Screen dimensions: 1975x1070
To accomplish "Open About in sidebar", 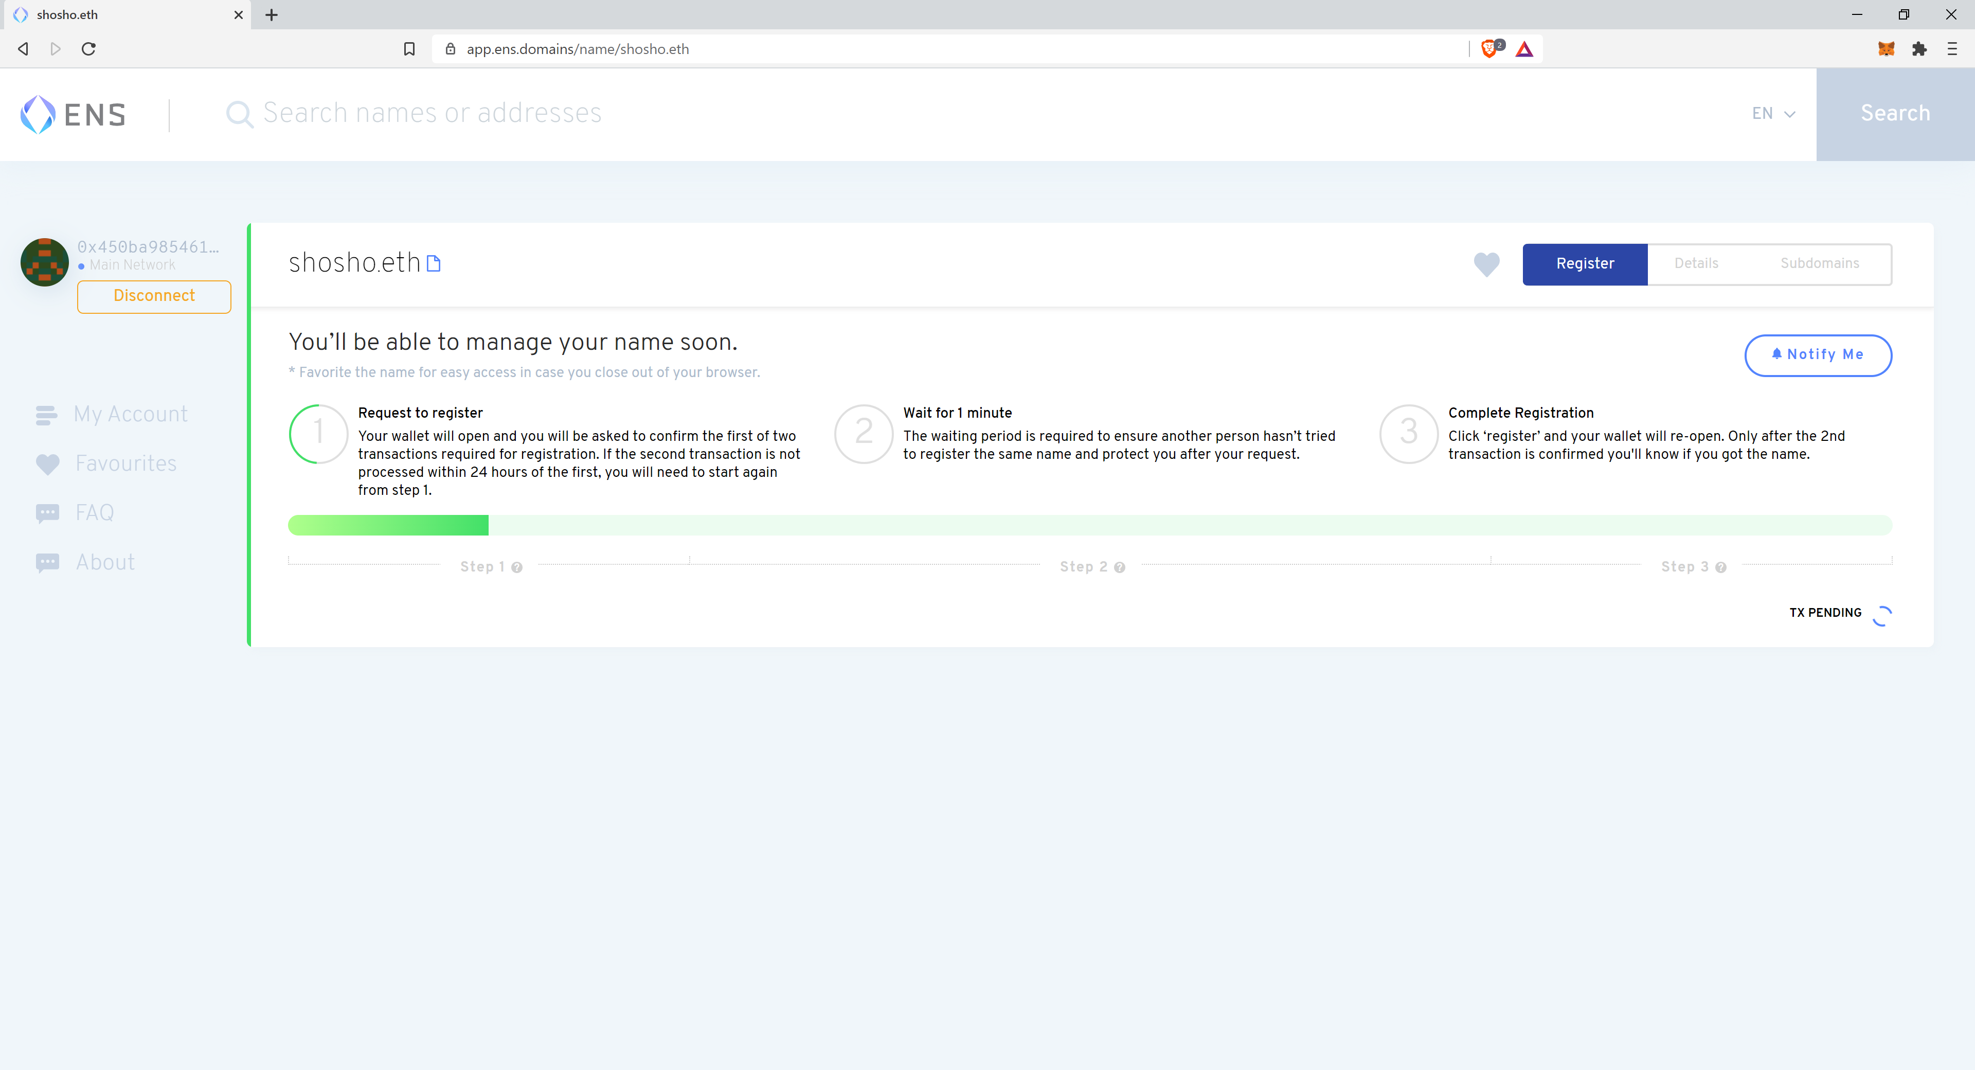I will click(x=86, y=563).
